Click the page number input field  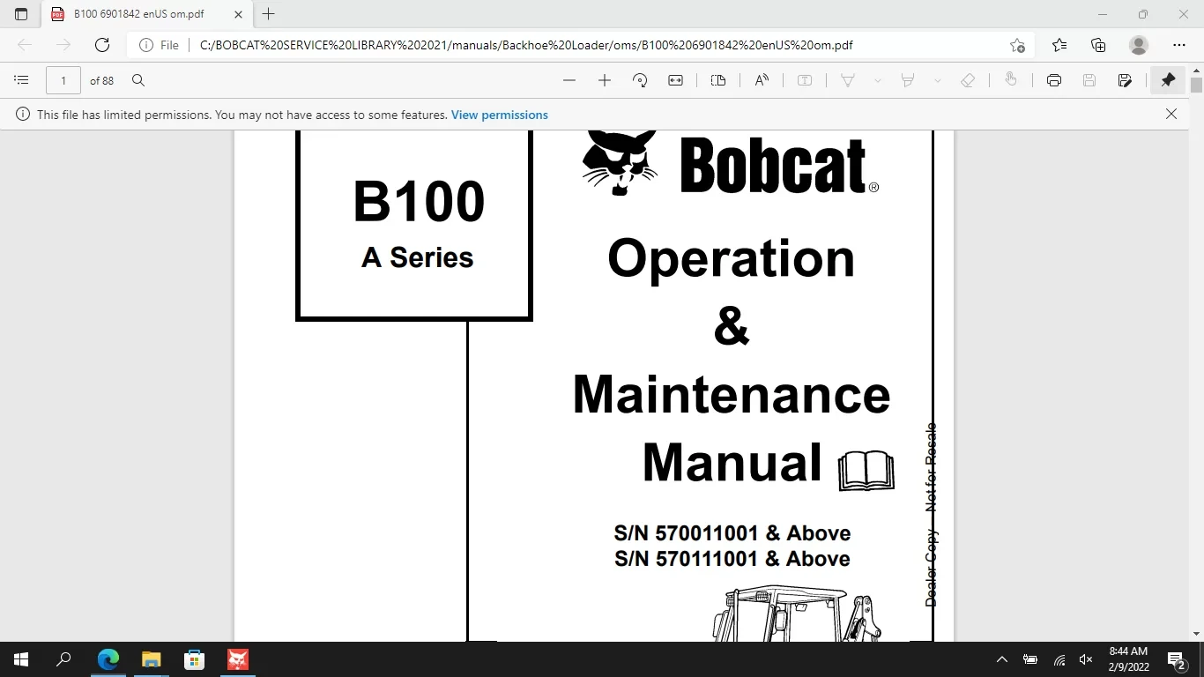(x=63, y=80)
